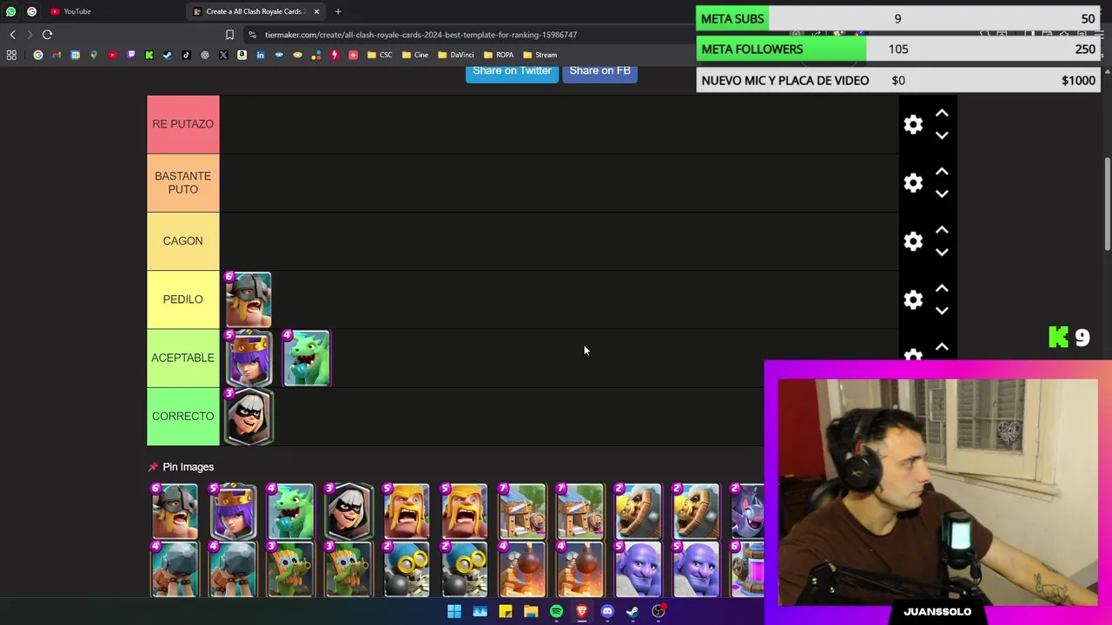Screen dimensions: 1112x625
Task: Open the Google Maps bookmark
Action: point(94,55)
